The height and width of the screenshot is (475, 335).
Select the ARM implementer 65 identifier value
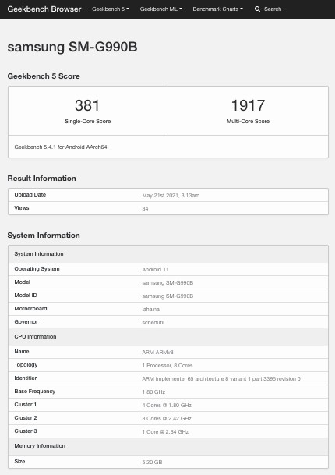(x=221, y=378)
